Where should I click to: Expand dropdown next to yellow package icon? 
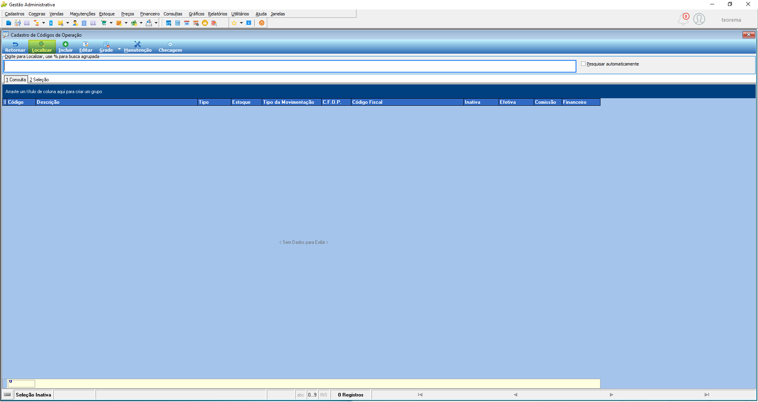(x=68, y=23)
